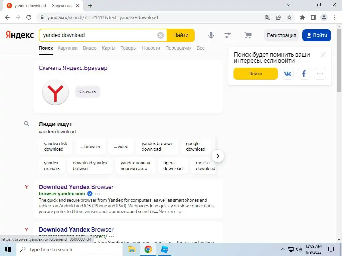This screenshot has width=342, height=256.
Task: Switch to Картинки tab
Action: pyautogui.click(x=67, y=48)
